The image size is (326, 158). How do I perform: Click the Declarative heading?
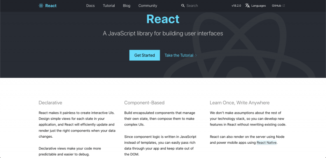(x=50, y=103)
